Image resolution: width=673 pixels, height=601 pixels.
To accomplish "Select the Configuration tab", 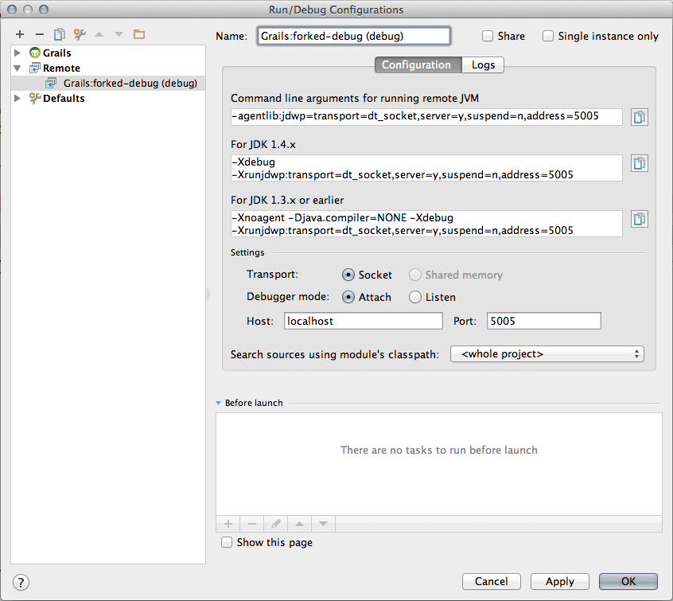I will pyautogui.click(x=417, y=65).
